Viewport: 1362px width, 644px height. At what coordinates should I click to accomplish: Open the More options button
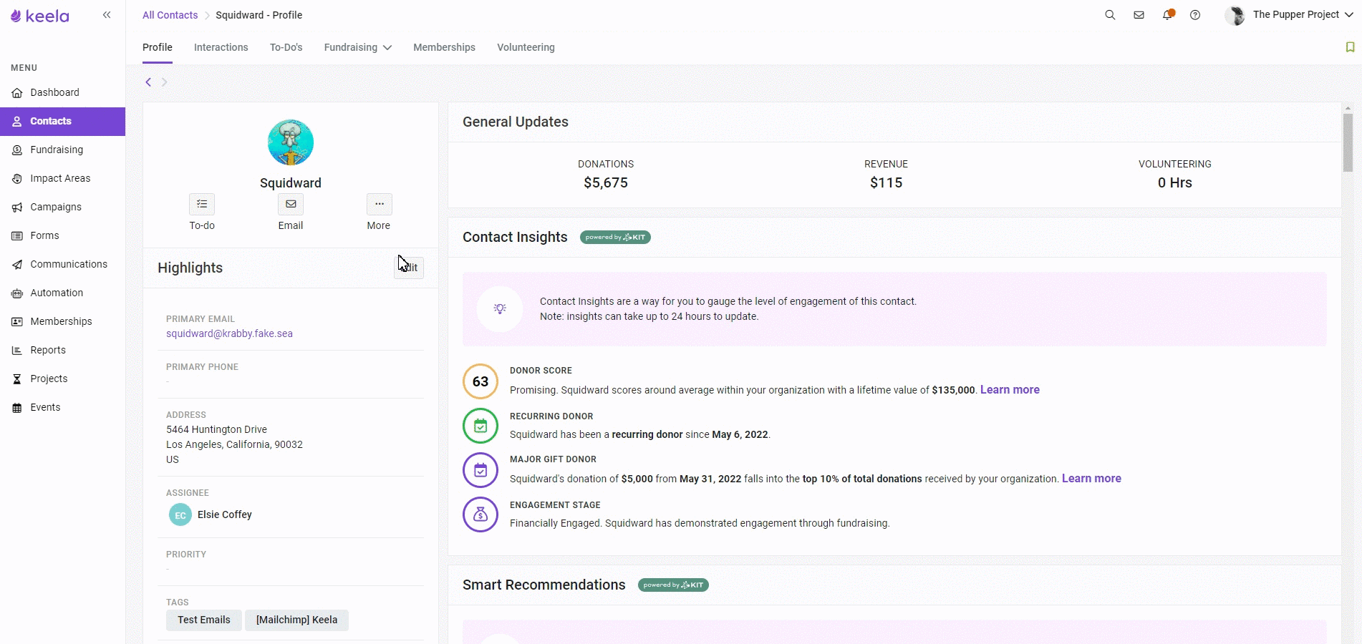click(x=379, y=204)
